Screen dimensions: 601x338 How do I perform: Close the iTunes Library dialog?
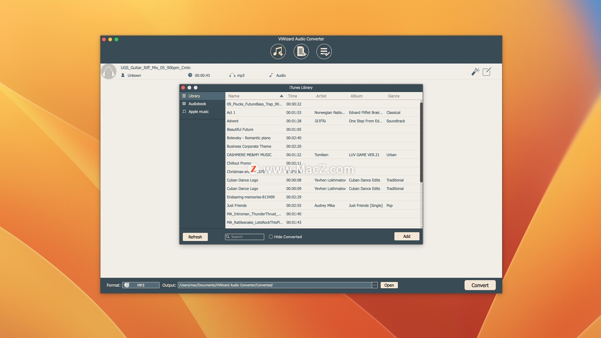[x=183, y=88]
